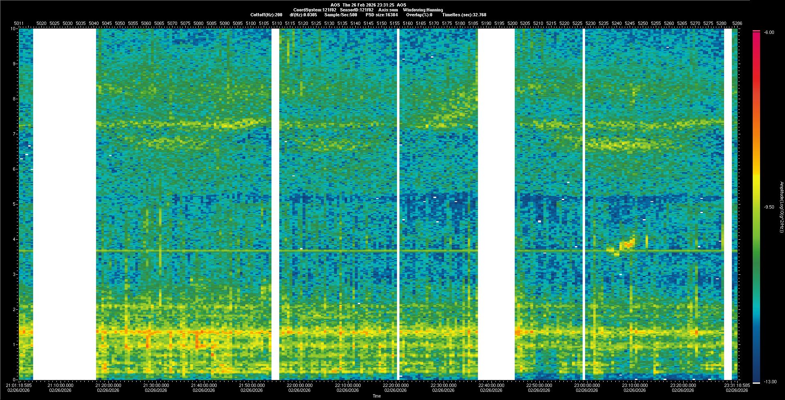Click the white data gap near 22:40

(496, 204)
